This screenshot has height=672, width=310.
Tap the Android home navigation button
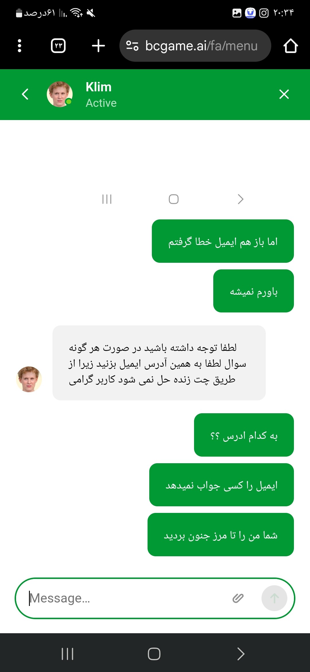pos(154,654)
